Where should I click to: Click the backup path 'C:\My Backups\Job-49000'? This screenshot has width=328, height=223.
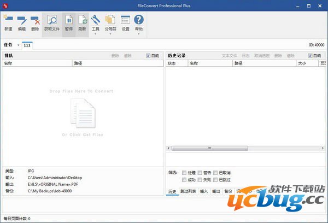tap(50, 191)
